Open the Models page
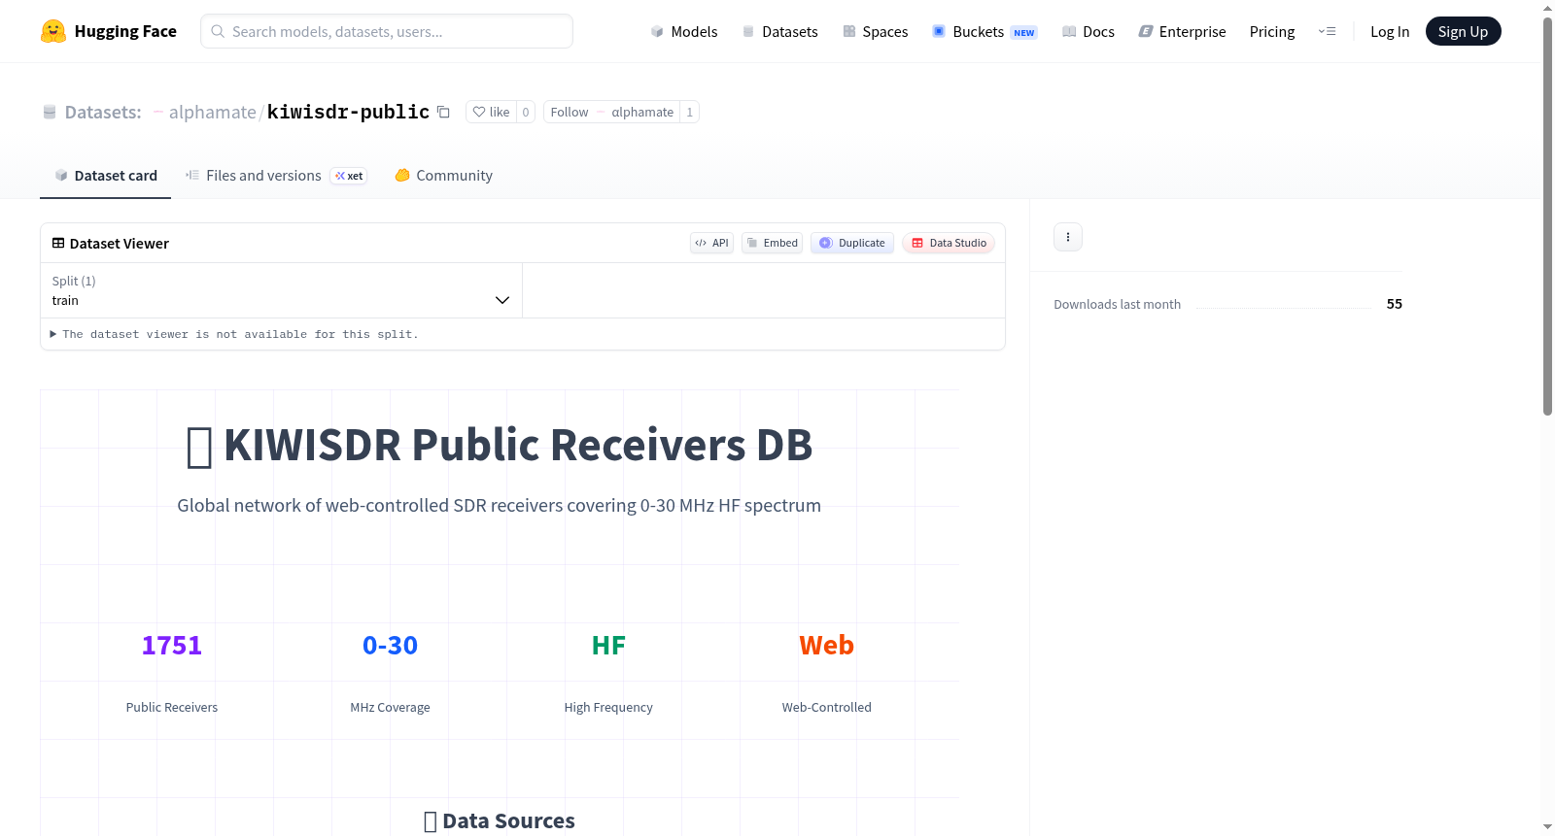1555x836 pixels. pos(684,31)
